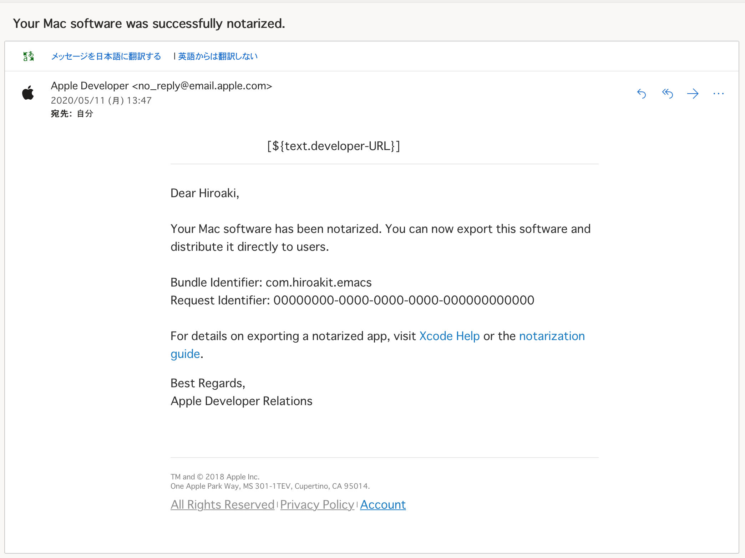
Task: Click the All Rights Reserved link
Action: coord(222,504)
